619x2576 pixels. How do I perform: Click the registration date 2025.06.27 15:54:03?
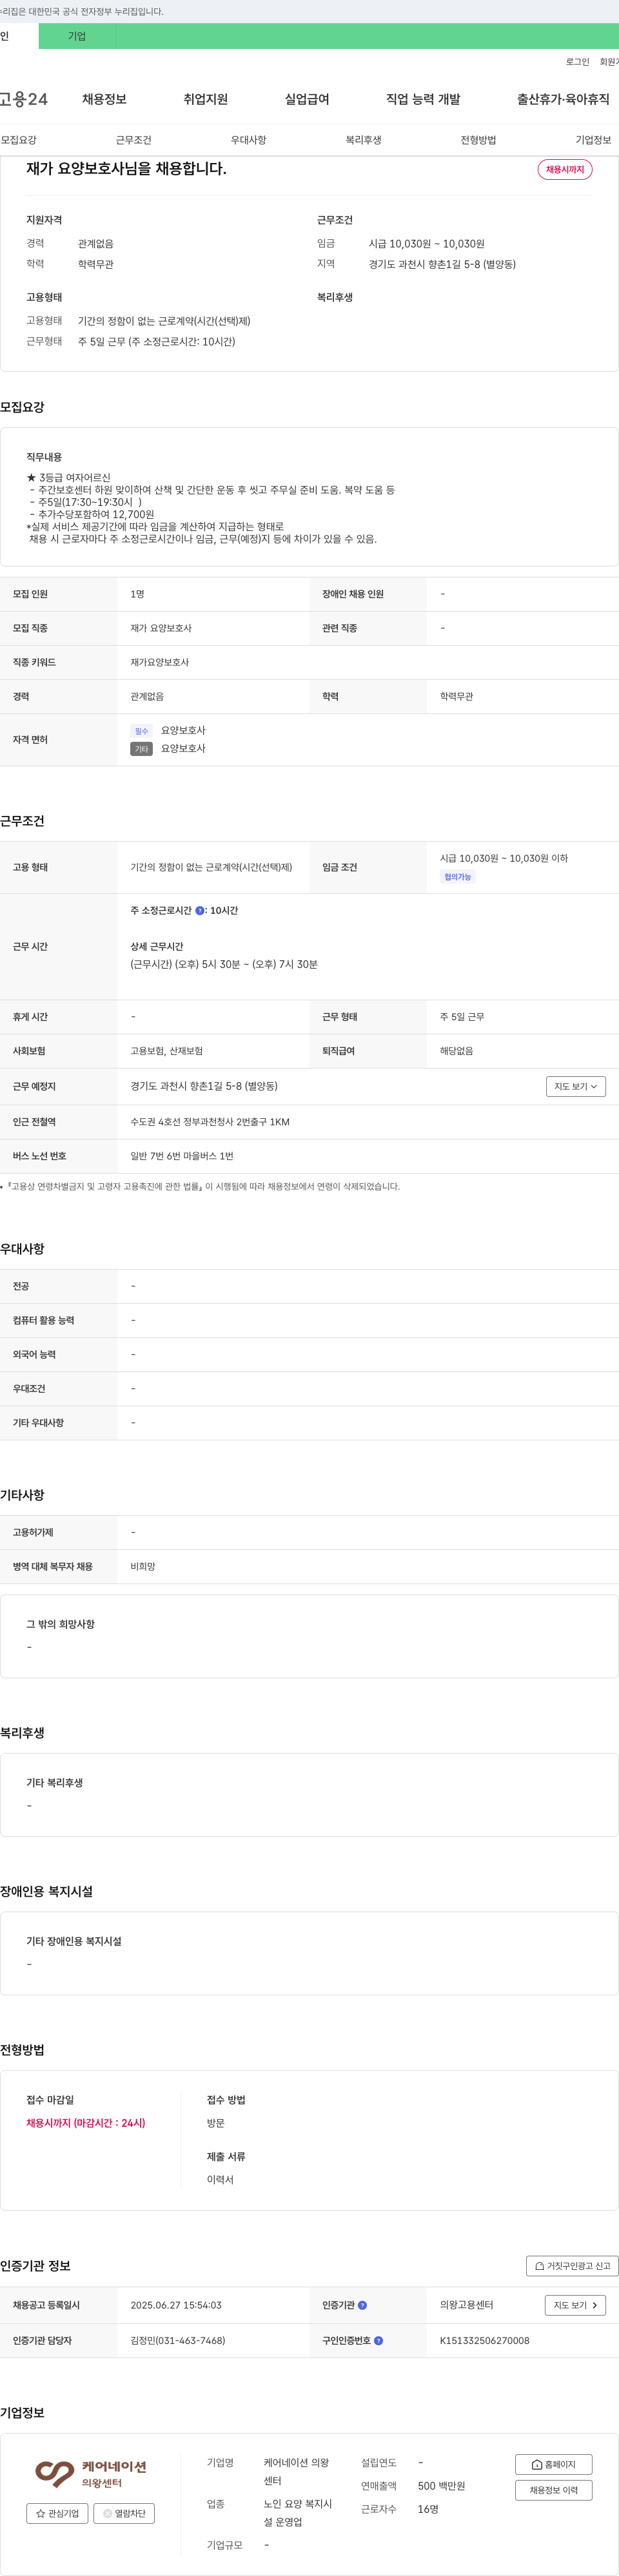176,2305
